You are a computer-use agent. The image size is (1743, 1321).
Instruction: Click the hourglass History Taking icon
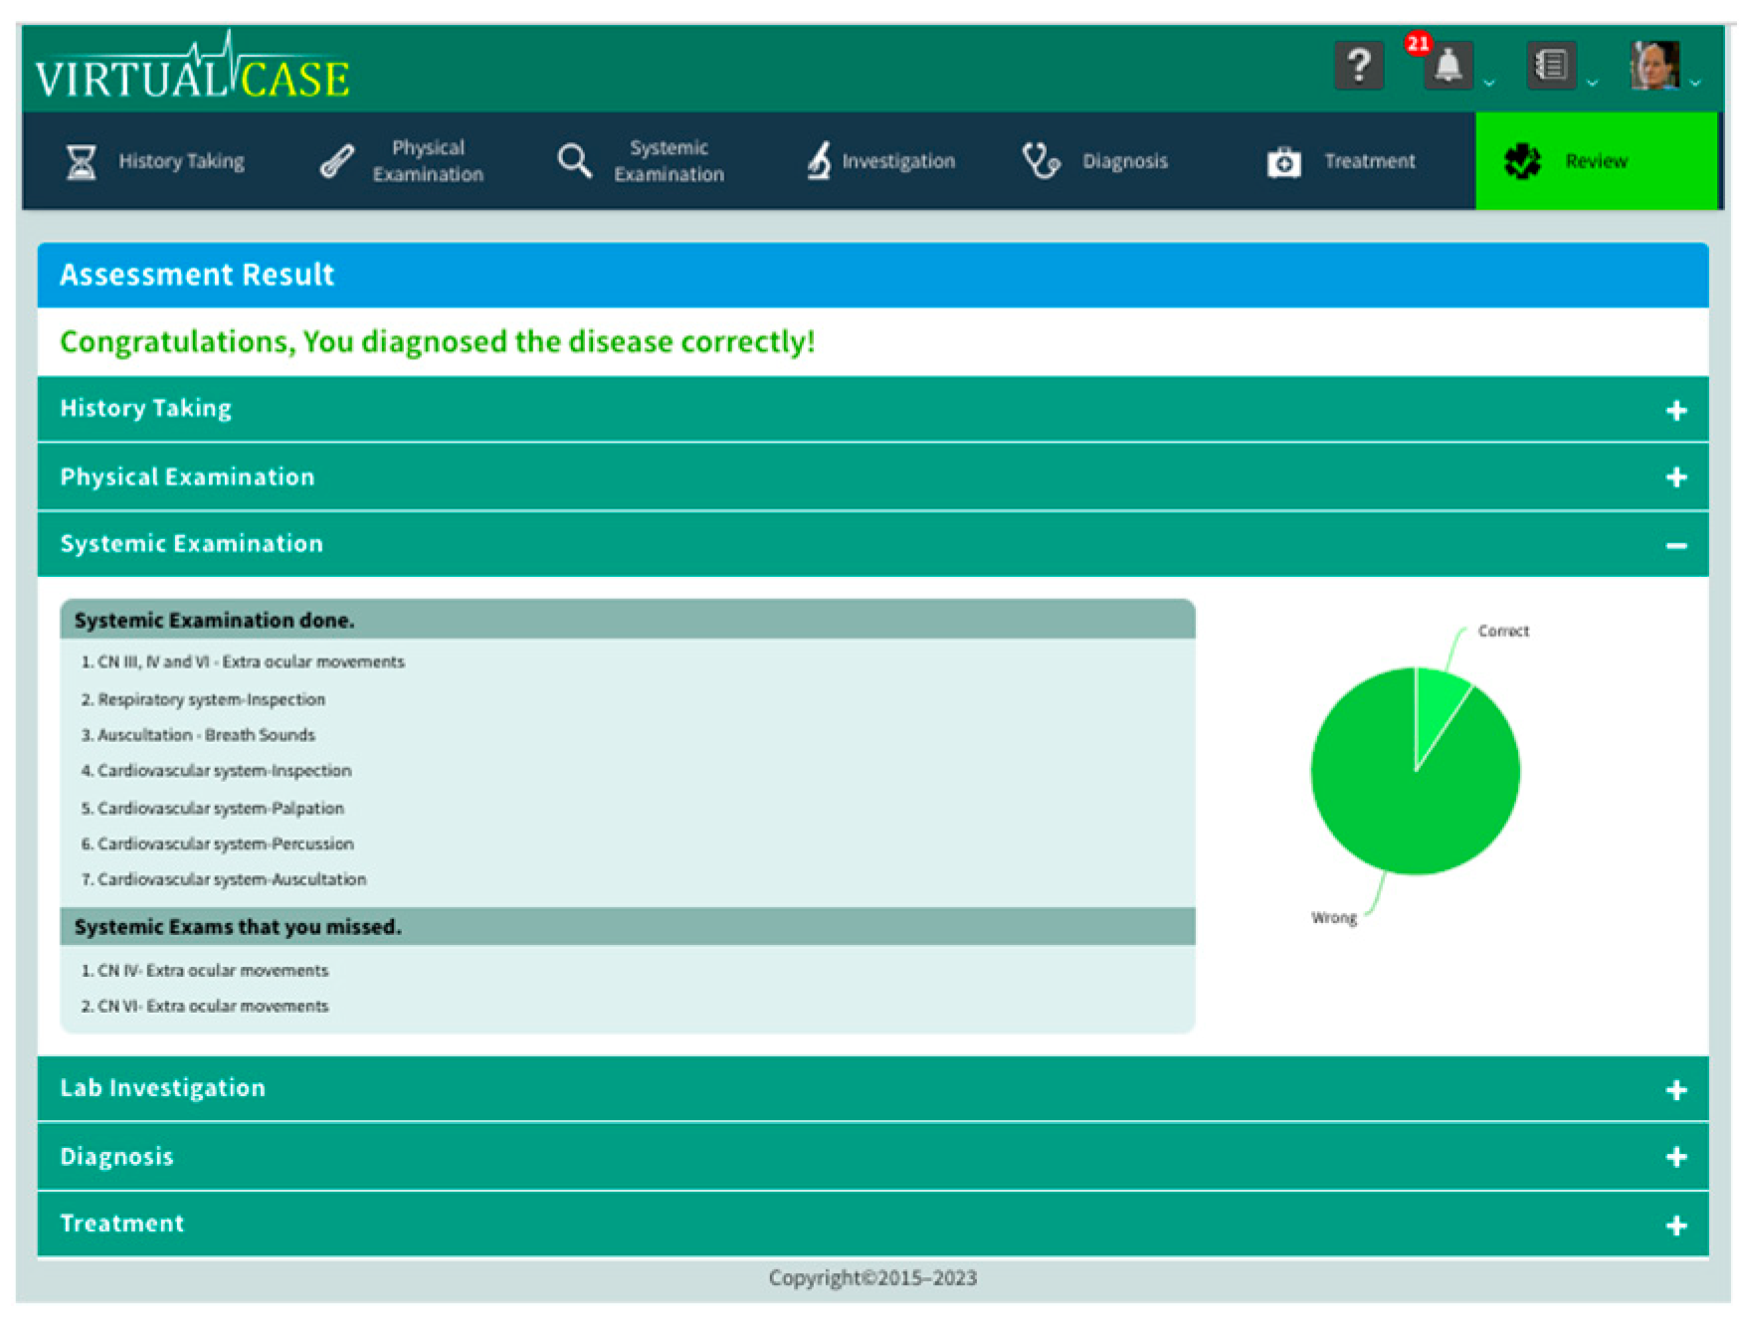(81, 161)
